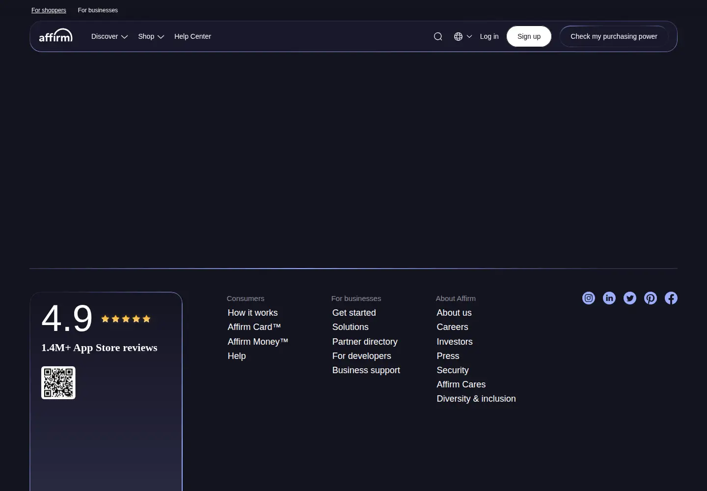Click Get started under For businesses
This screenshot has height=491, width=707.
click(354, 313)
